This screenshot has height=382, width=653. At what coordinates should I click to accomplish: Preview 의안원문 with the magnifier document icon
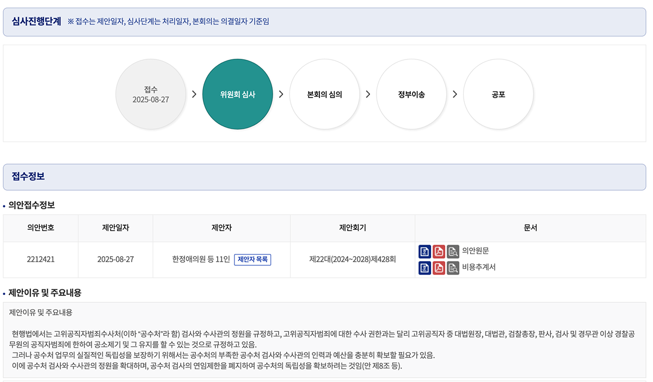(x=453, y=251)
